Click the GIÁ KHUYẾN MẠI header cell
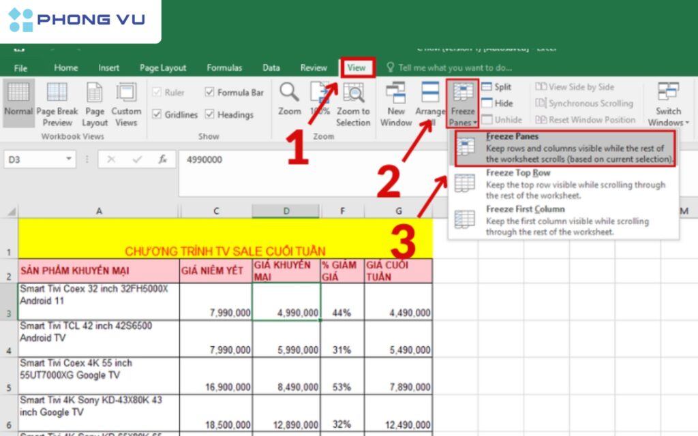 286,271
